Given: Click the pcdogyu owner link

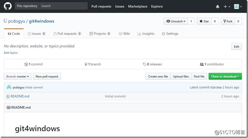Looking at the screenshot, I should (17, 21).
